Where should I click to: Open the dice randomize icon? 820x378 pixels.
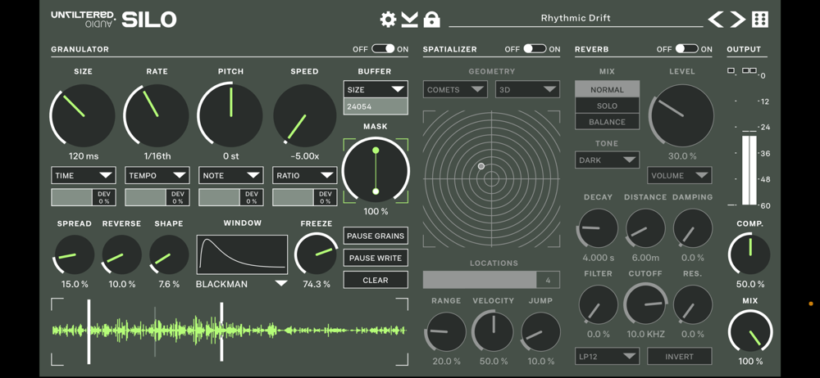click(x=760, y=20)
